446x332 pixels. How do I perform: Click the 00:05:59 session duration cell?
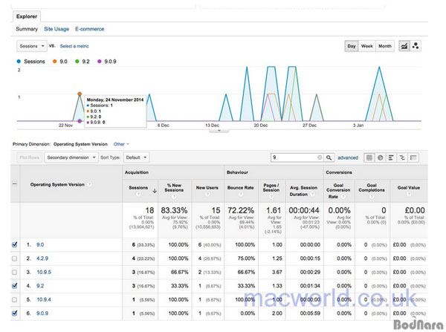tap(310, 313)
